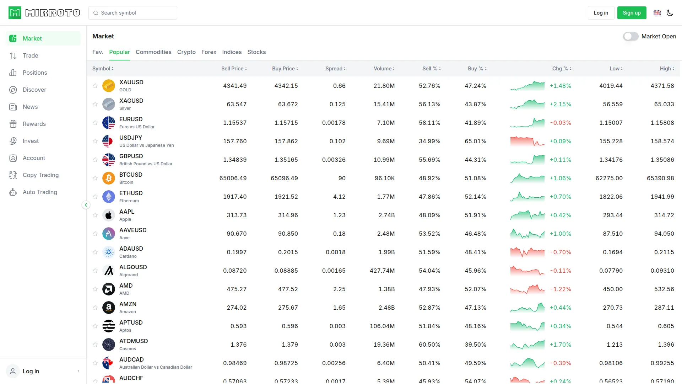The width and height of the screenshot is (682, 384).
Task: Click the APTUSD Aptos icon
Action: (x=109, y=326)
